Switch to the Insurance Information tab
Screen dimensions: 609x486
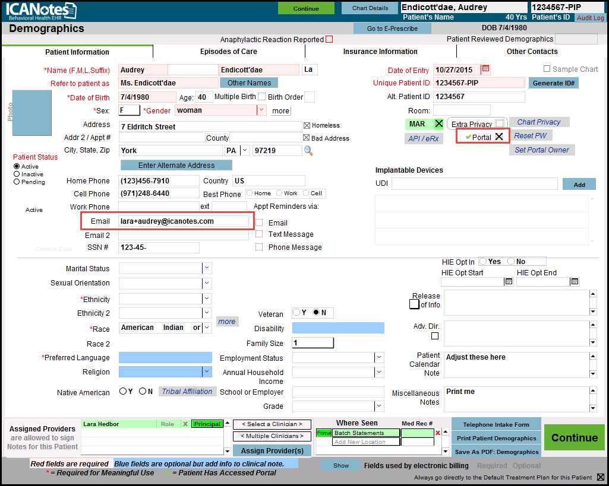click(x=380, y=52)
